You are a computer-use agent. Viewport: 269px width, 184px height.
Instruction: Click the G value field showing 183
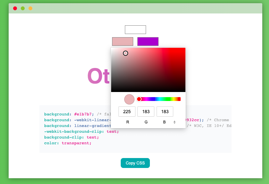[x=146, y=112]
